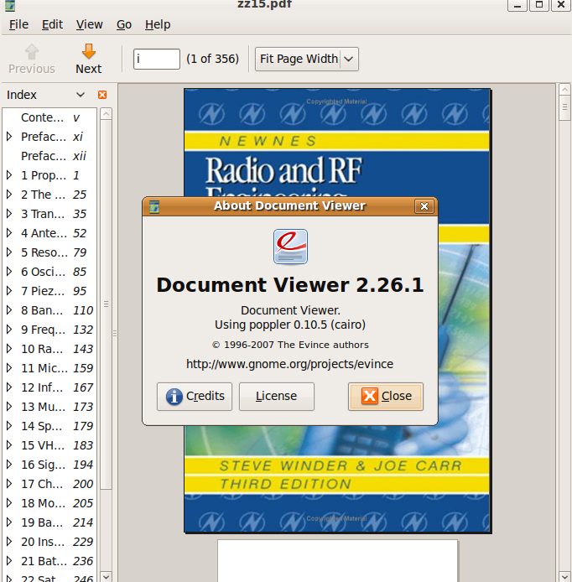Click the index panel scroll up arrow

(107, 113)
